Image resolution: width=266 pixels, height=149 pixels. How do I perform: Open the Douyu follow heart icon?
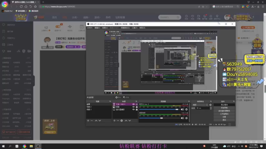(x=193, y=17)
